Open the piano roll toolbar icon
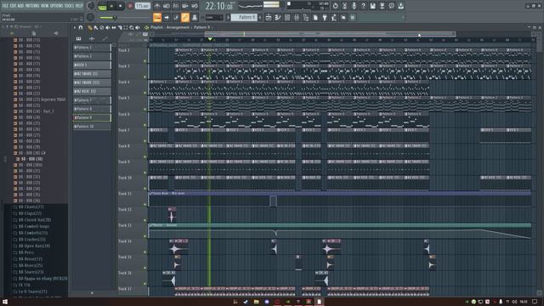 (278, 17)
